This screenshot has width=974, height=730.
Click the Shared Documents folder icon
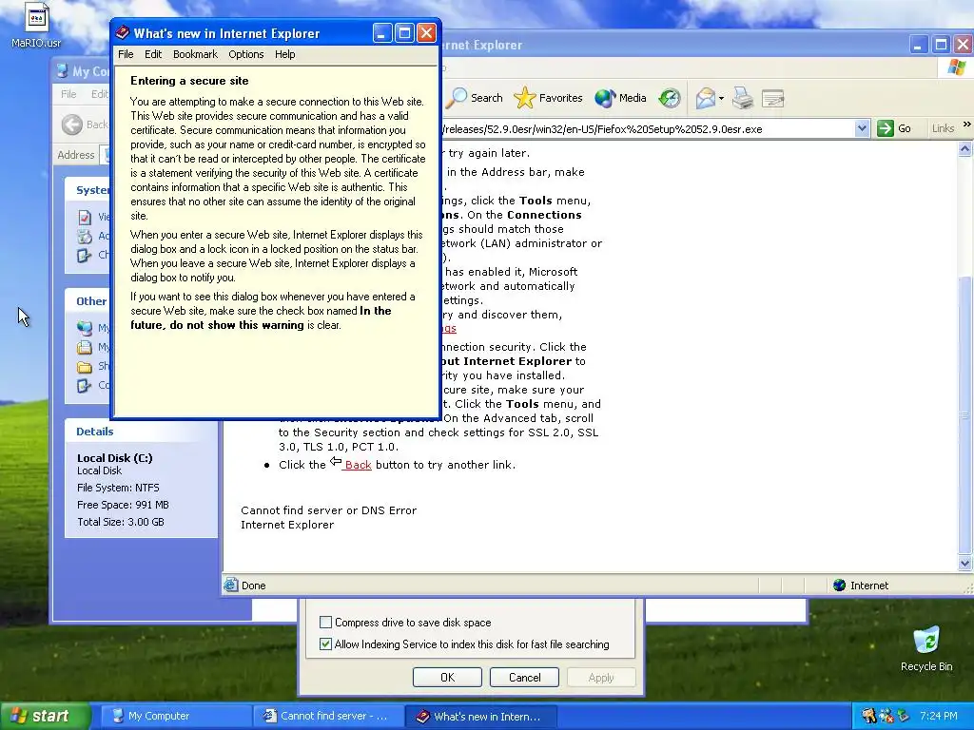point(85,366)
